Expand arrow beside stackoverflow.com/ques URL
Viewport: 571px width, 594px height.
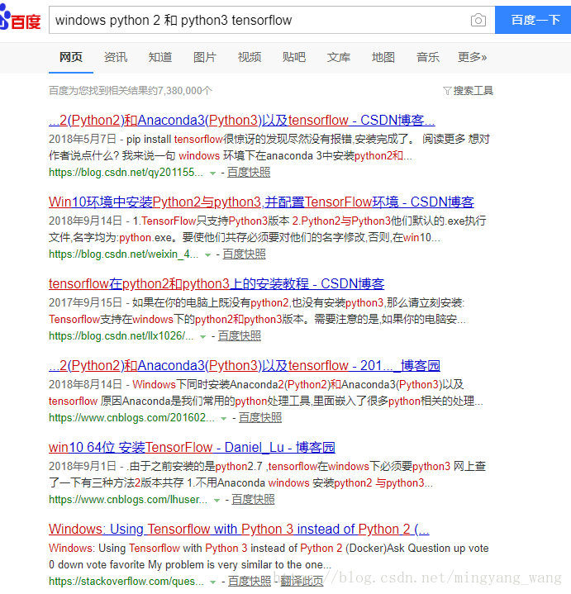pyautogui.click(x=213, y=582)
